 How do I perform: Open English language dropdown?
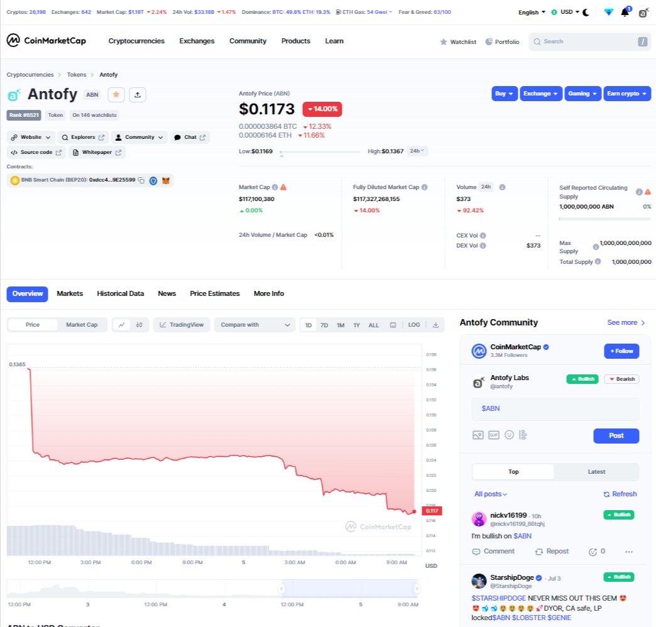pos(532,12)
